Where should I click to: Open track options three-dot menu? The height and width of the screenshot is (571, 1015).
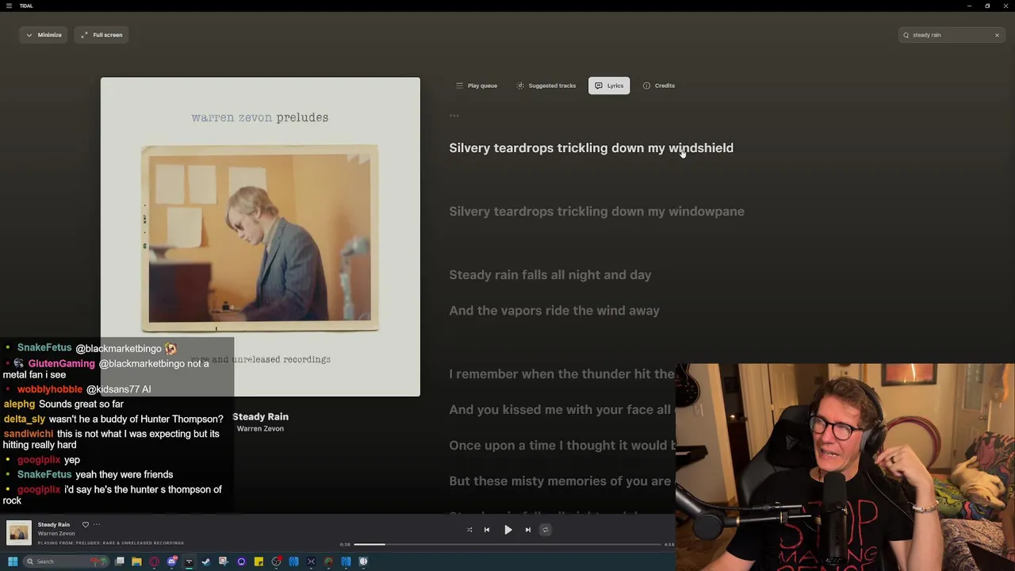97,525
